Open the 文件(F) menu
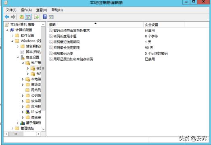Screen dimensions: 211x145 (x=11, y=10)
